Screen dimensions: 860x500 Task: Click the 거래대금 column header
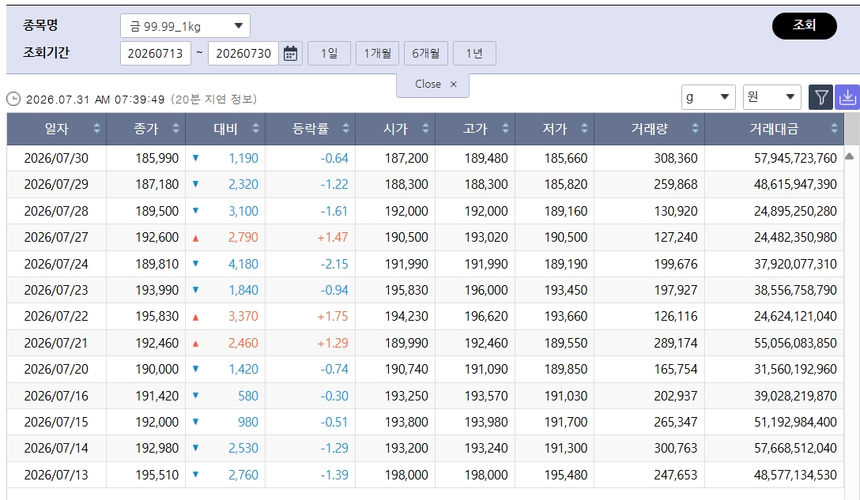click(x=774, y=129)
